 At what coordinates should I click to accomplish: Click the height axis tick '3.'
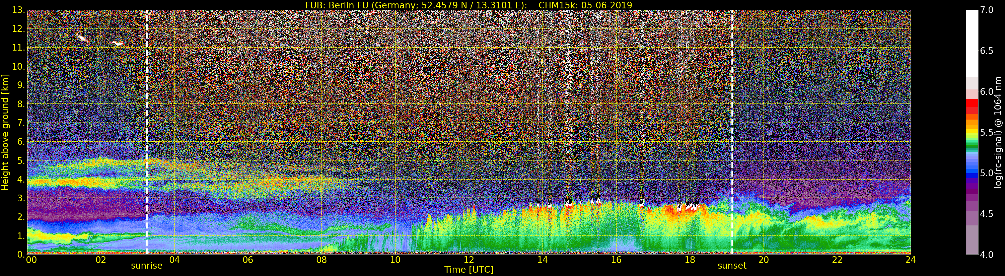[21, 198]
